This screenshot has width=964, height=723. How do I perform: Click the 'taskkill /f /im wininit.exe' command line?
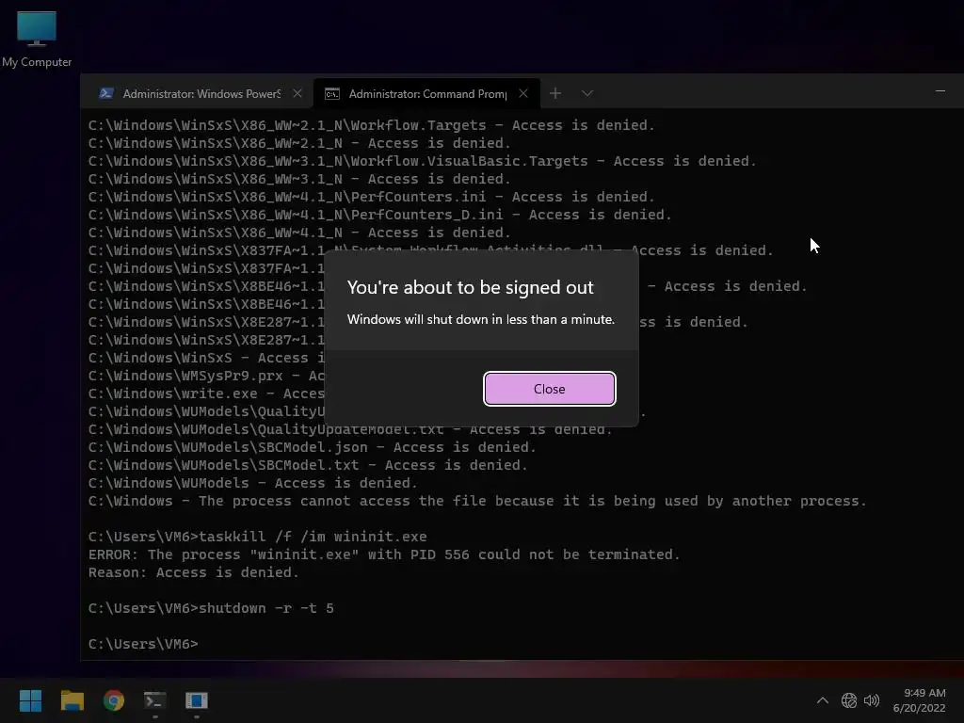pos(258,537)
